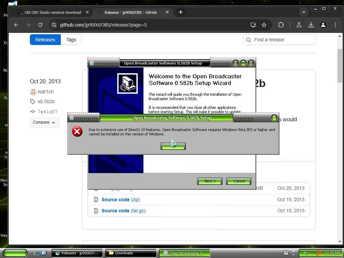Close the error dialog with its green button
The image size is (344, 258).
(274, 118)
